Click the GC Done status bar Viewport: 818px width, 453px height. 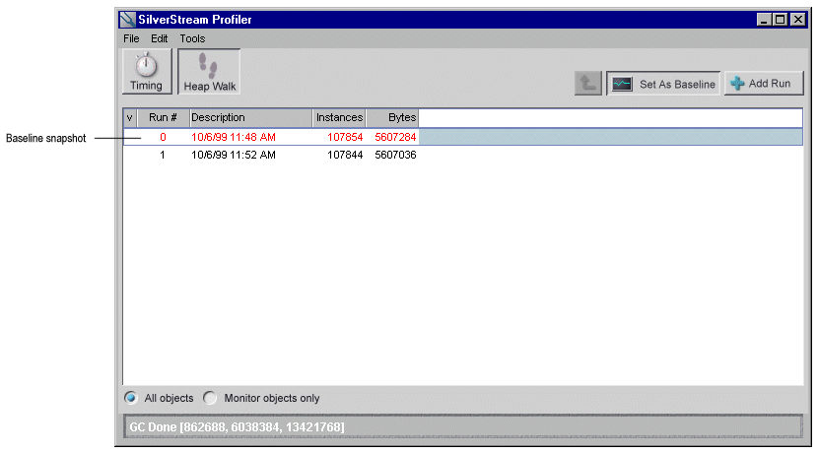(463, 427)
